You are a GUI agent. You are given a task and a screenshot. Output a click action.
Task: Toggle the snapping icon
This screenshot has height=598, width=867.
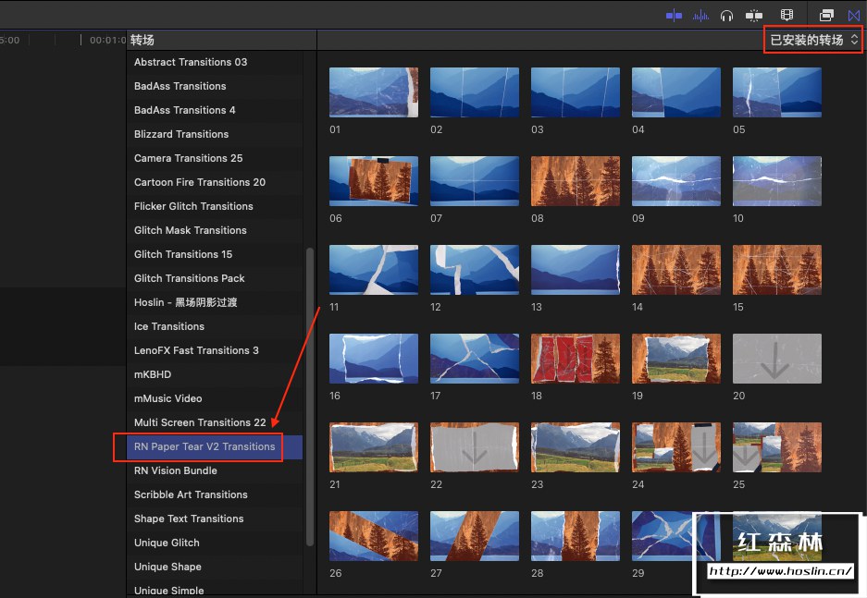[x=756, y=15]
